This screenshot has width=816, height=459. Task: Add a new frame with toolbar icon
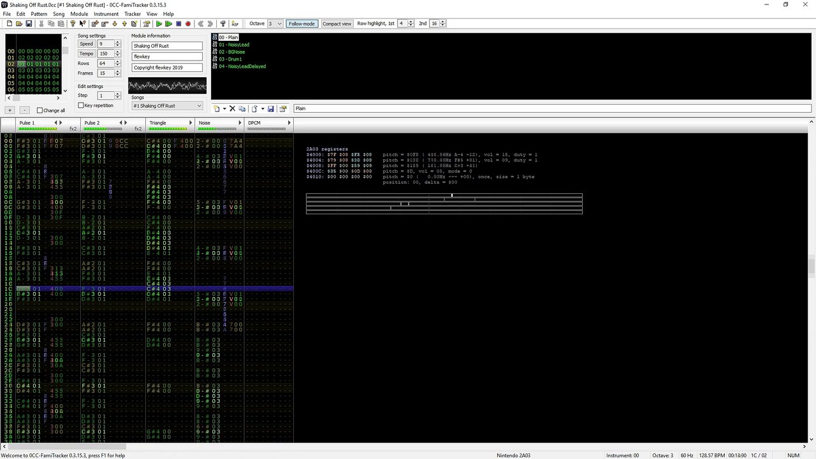pyautogui.click(x=94, y=24)
